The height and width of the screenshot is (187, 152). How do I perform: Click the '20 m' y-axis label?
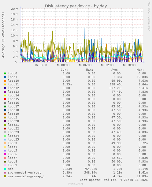[x=15, y=9]
